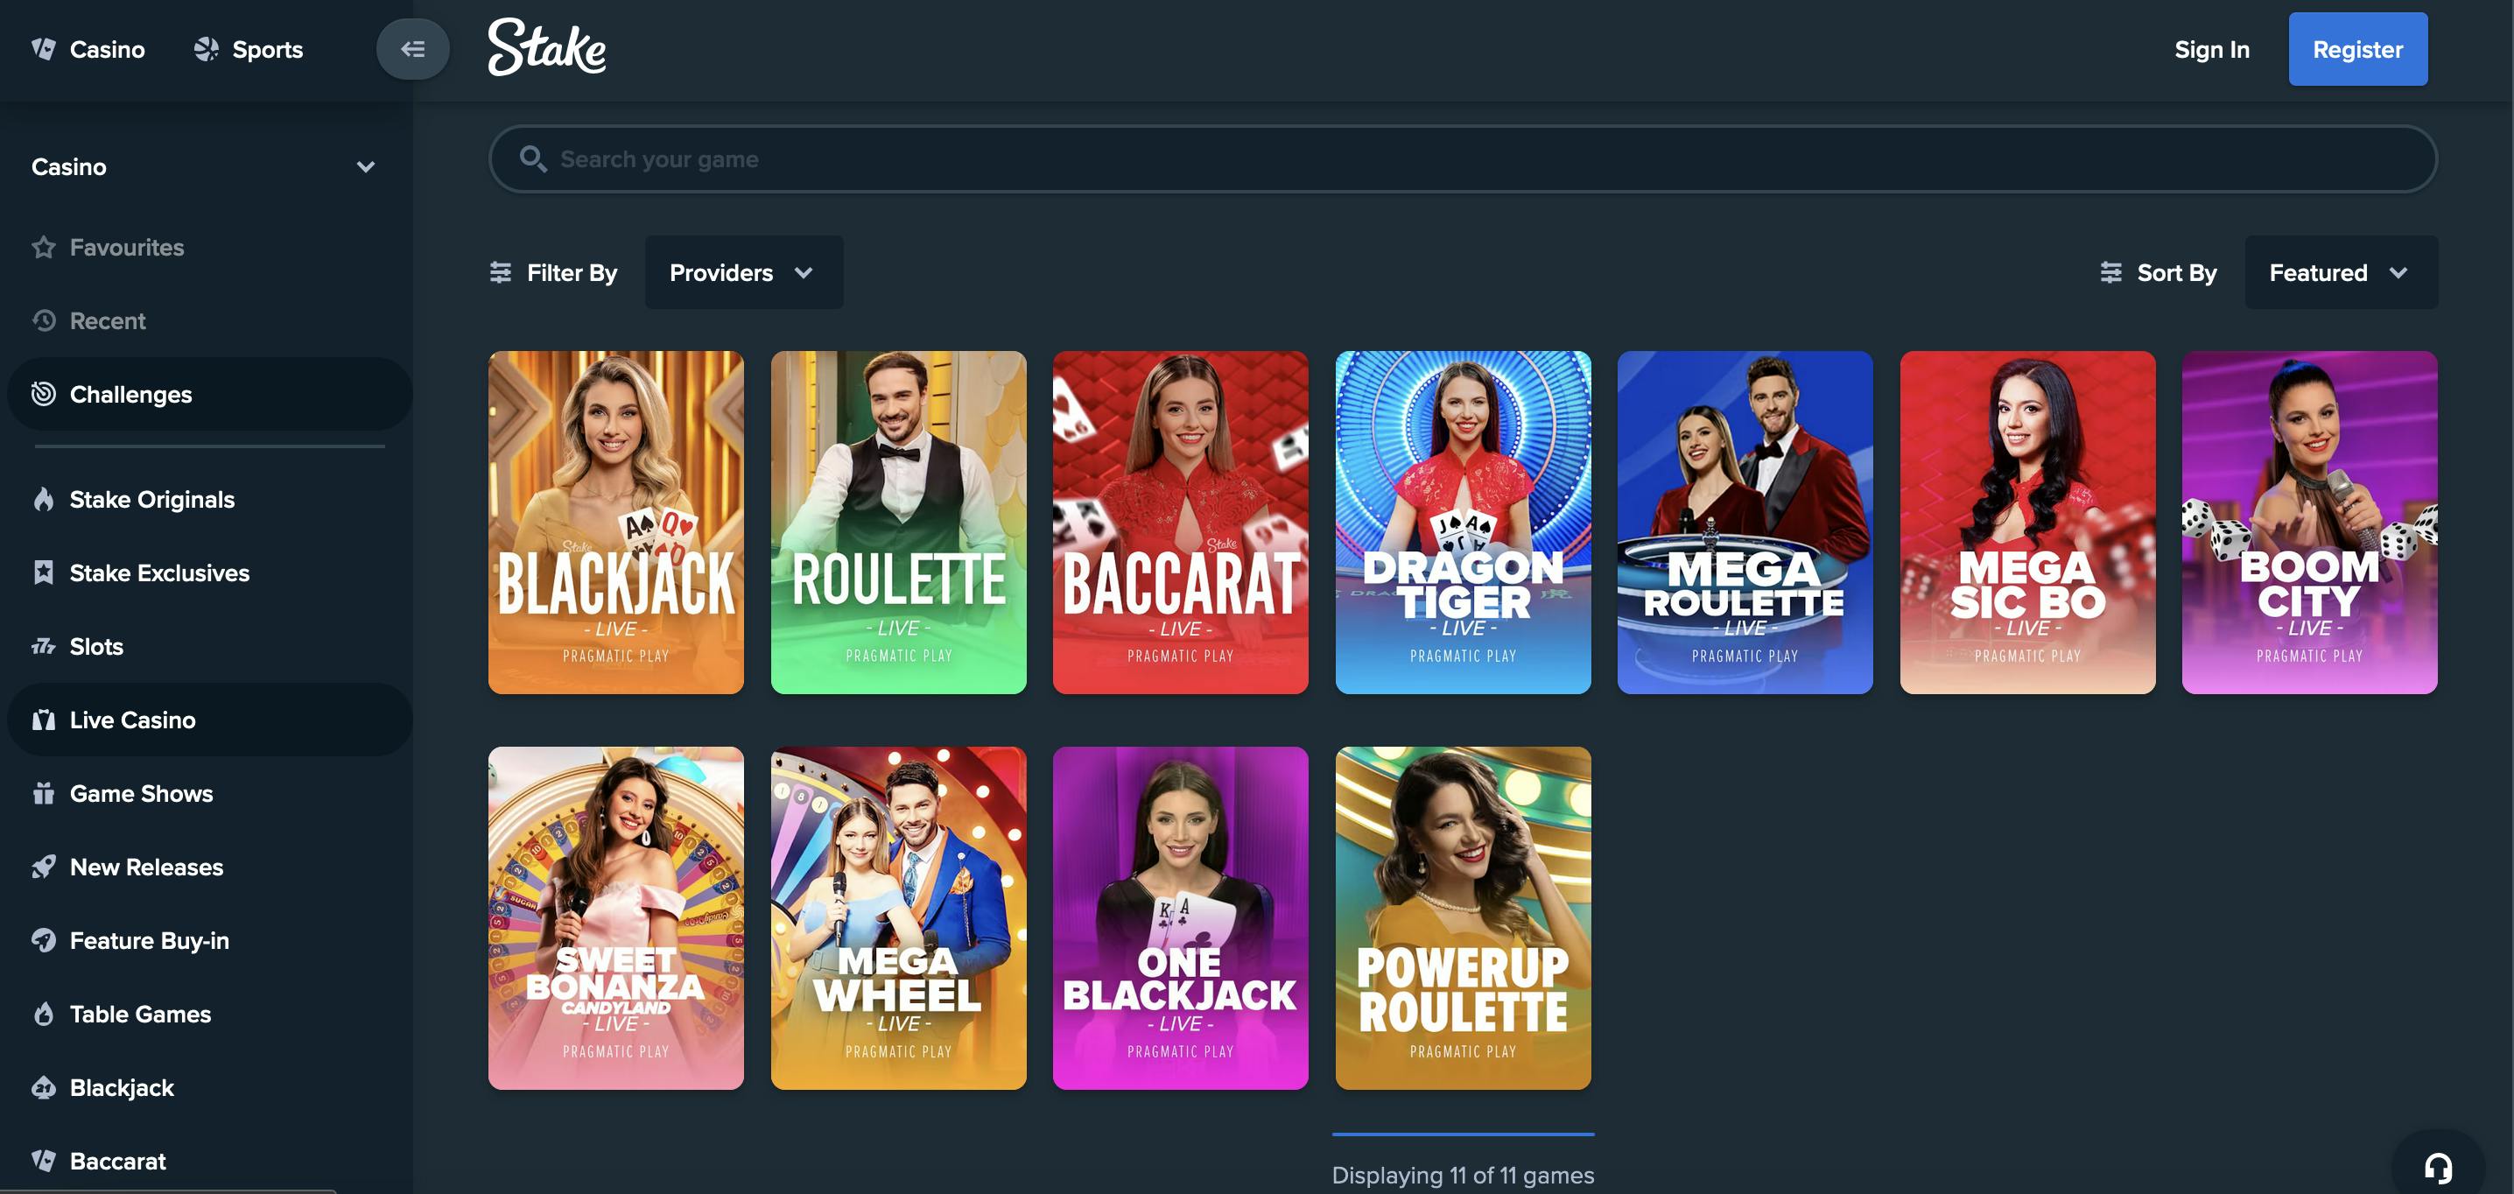Image resolution: width=2514 pixels, height=1194 pixels.
Task: Switch to the Sports tab
Action: [x=249, y=49]
